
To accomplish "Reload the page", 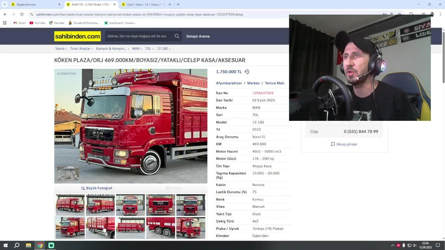I will click(x=22, y=14).
